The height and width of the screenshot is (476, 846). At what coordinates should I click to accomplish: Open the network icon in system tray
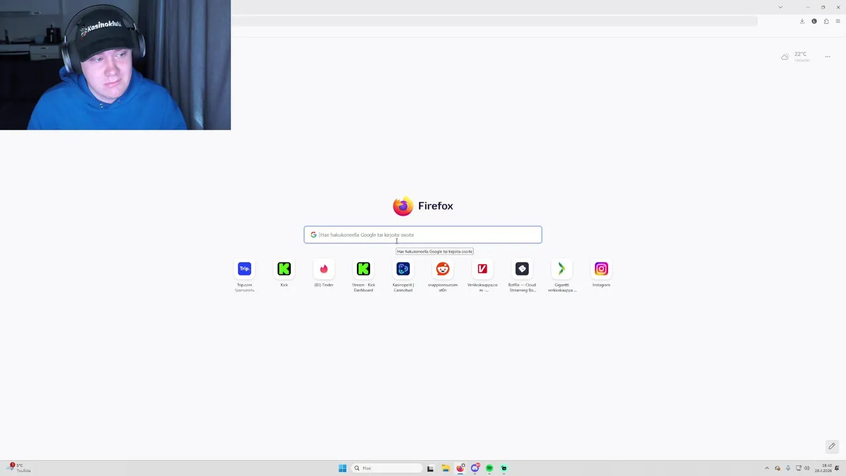[799, 468]
